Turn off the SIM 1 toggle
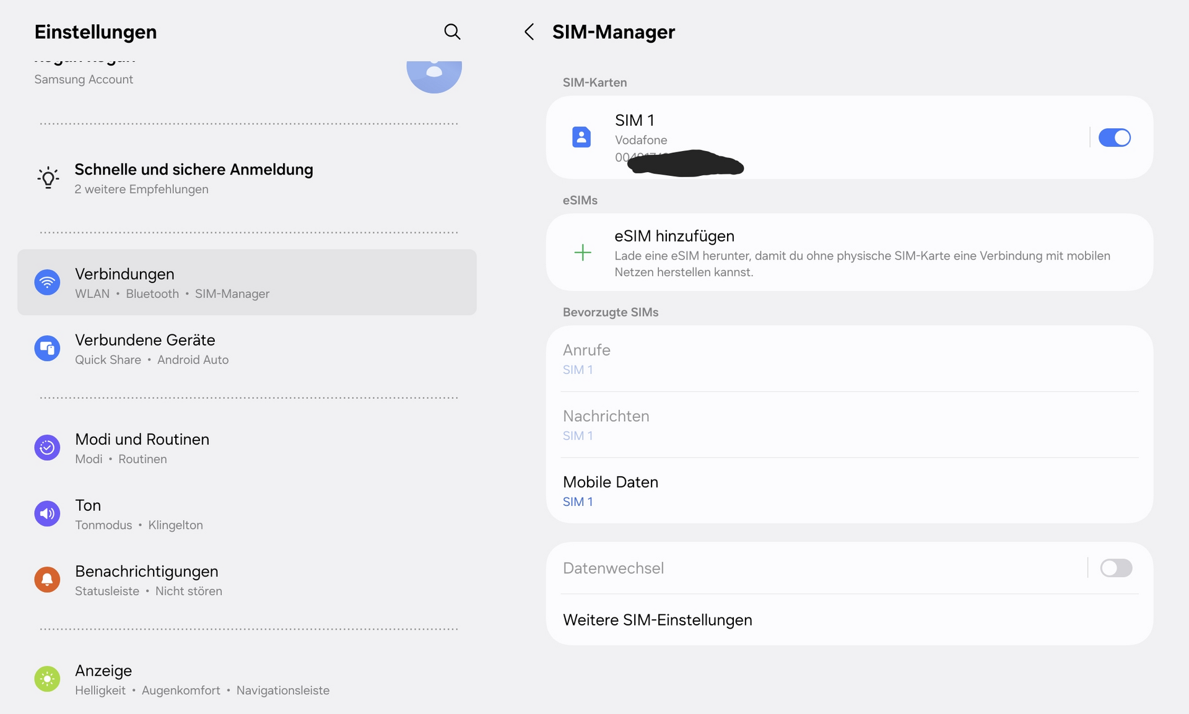 (1114, 137)
